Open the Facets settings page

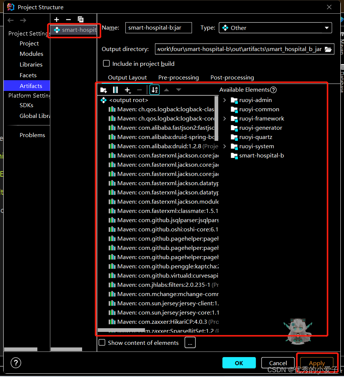(28, 75)
